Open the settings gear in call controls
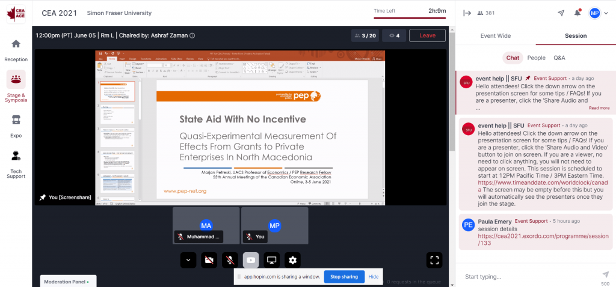The image size is (616, 287). (x=292, y=260)
